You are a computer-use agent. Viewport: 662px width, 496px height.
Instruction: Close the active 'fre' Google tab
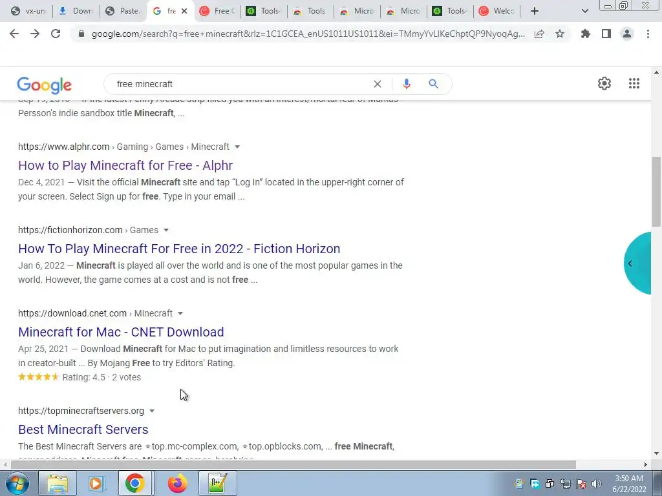184,11
